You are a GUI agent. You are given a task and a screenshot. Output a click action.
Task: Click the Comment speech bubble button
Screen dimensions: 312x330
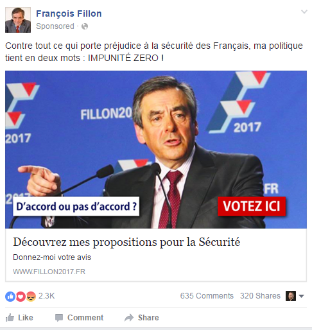click(79, 318)
